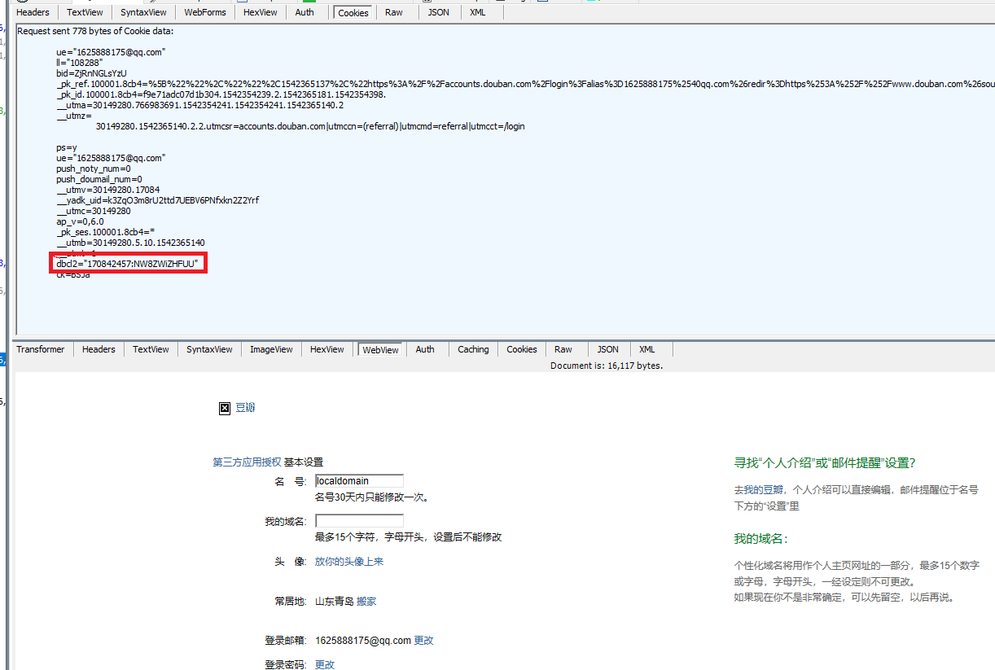Follow the 豆瓣 logo link
995x670 pixels.
pyautogui.click(x=245, y=408)
